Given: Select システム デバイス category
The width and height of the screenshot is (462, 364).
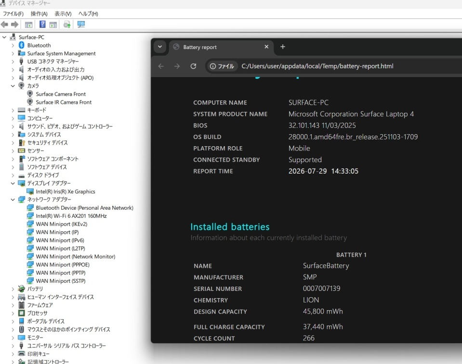Looking at the screenshot, I should click(x=44, y=134).
